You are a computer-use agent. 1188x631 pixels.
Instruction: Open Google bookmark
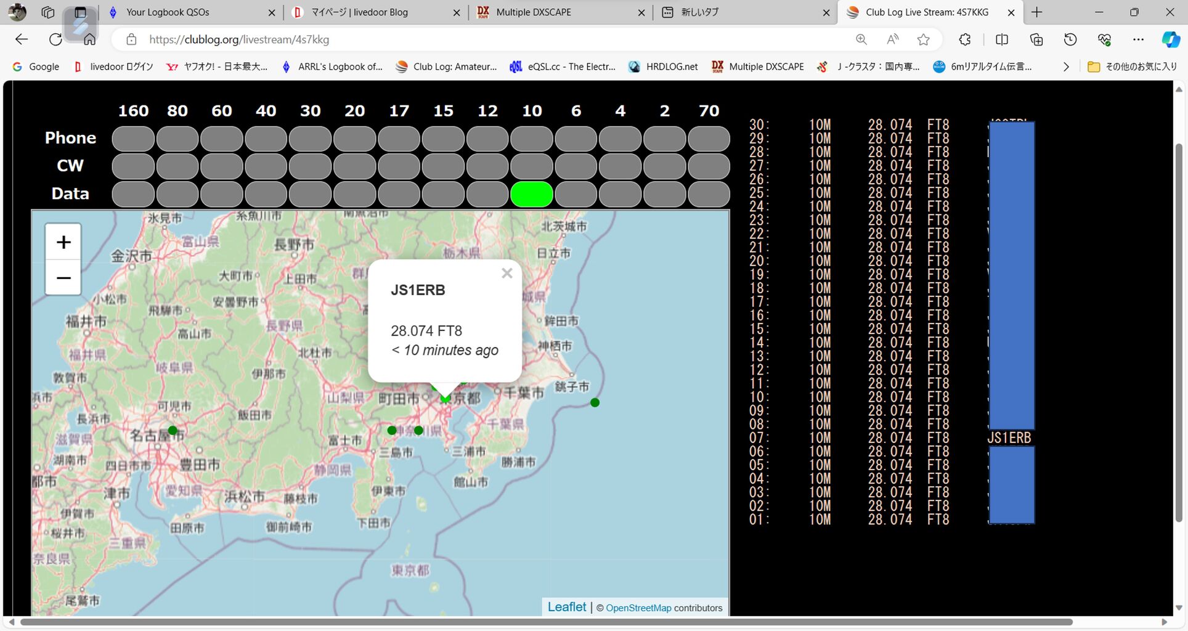tap(36, 67)
